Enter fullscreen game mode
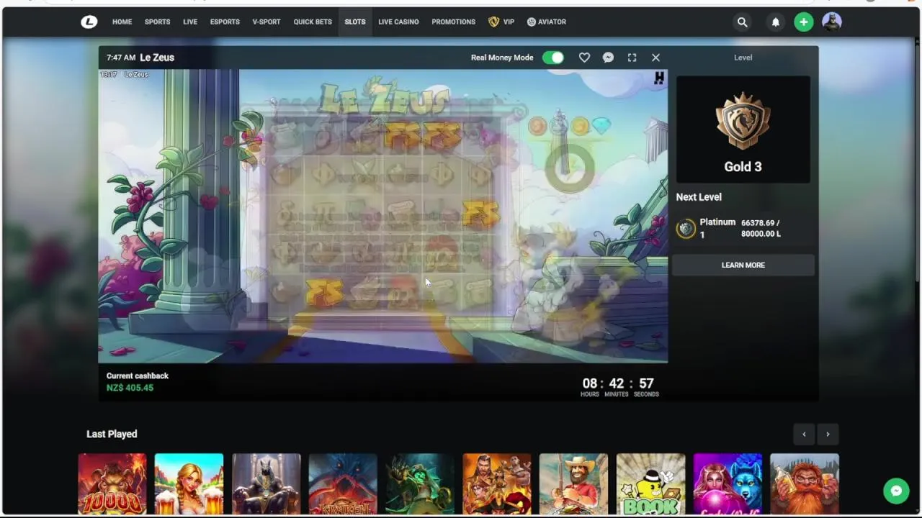Image resolution: width=922 pixels, height=518 pixels. click(632, 58)
